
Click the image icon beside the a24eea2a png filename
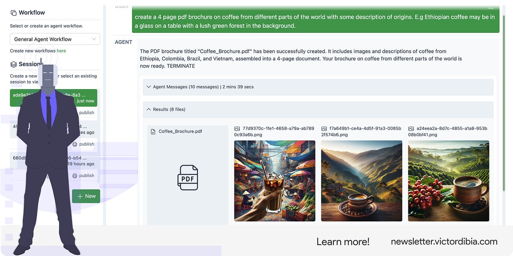tap(411, 128)
